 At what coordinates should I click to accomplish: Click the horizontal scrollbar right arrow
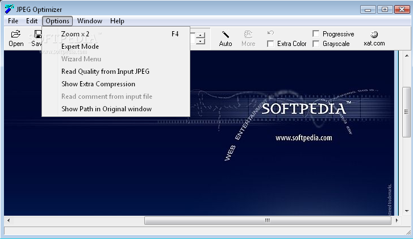click(397, 220)
